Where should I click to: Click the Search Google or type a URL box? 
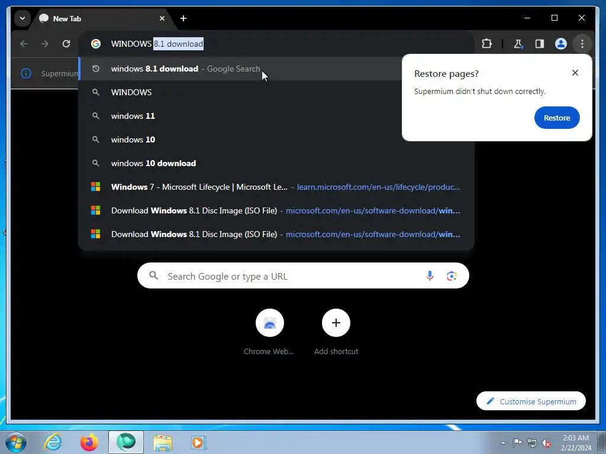[x=303, y=275]
